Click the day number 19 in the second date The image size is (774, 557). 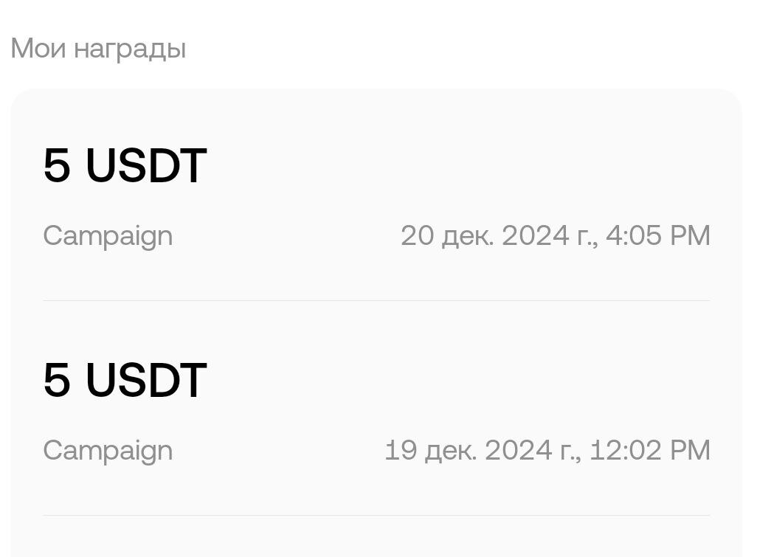tap(401, 451)
